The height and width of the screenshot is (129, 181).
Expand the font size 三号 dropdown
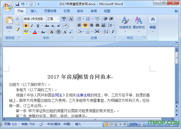tap(58, 19)
